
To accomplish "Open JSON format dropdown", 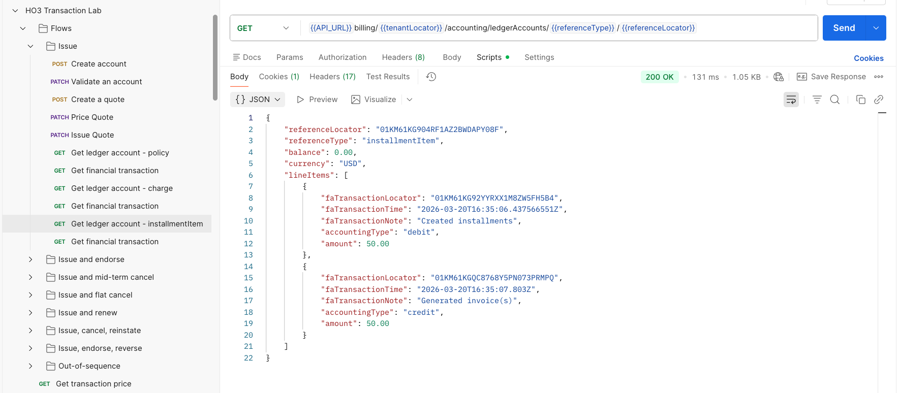I will 258,100.
